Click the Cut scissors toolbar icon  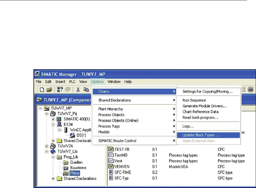click(78, 89)
